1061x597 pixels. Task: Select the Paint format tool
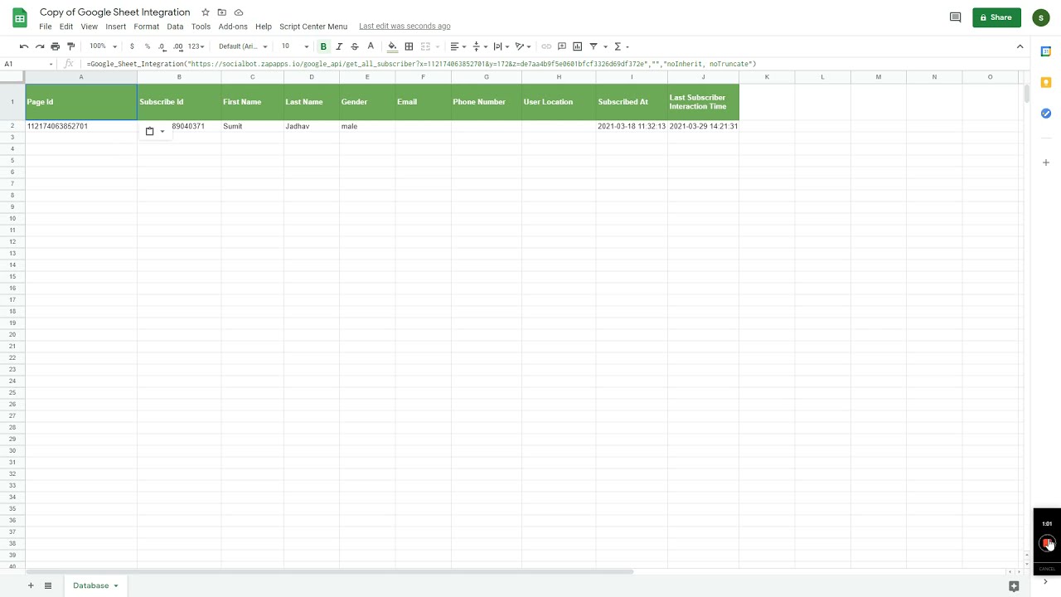pos(70,46)
